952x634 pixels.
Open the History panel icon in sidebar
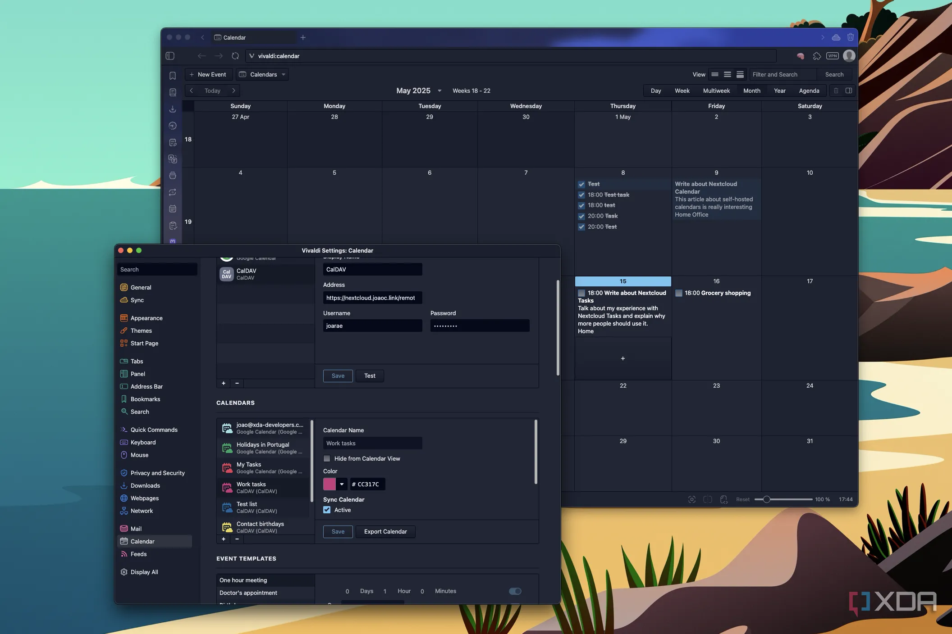pyautogui.click(x=172, y=126)
